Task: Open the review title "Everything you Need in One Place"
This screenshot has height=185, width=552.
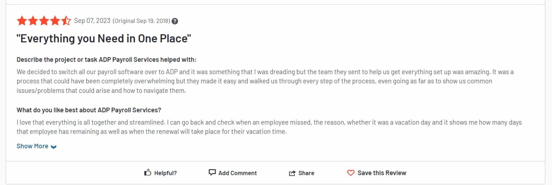Action: pos(104,38)
